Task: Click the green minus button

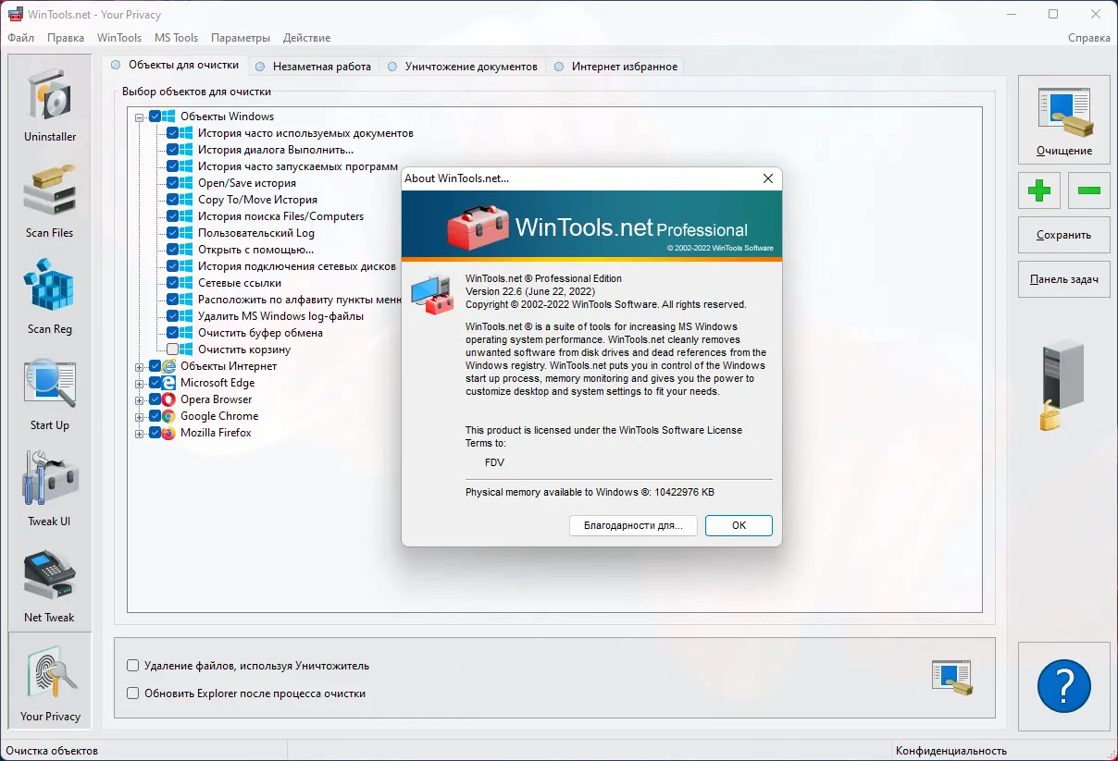Action: click(x=1089, y=190)
